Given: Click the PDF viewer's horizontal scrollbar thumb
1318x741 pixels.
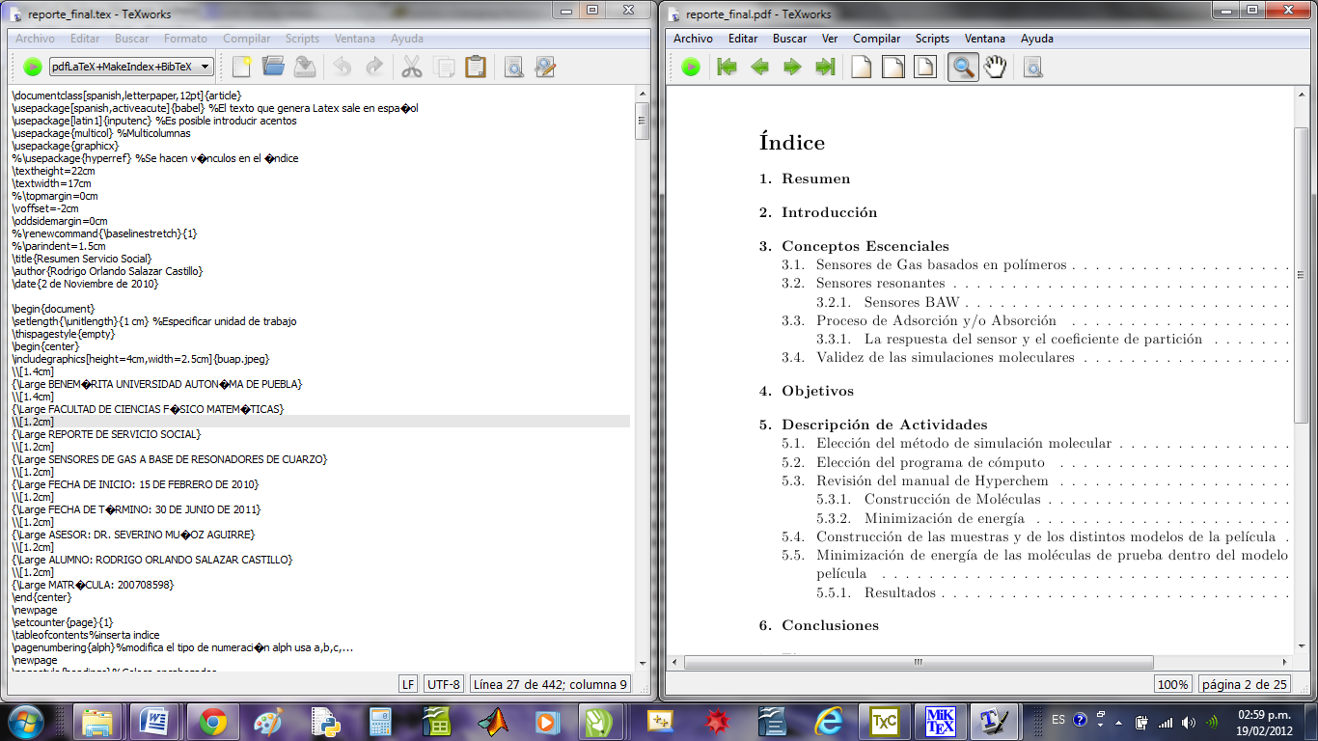Looking at the screenshot, I should [918, 662].
